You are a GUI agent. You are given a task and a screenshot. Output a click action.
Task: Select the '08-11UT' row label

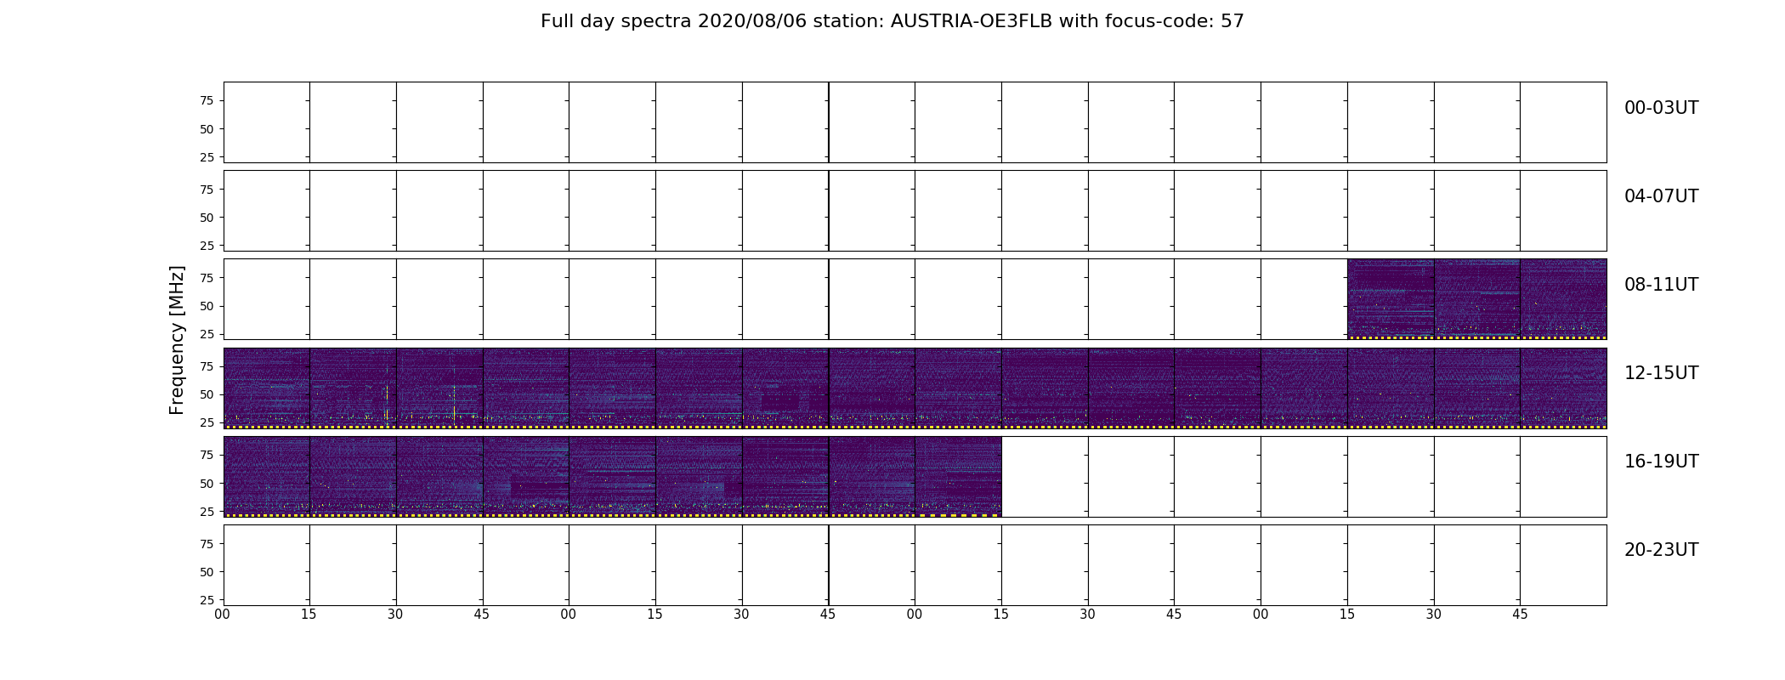(x=1661, y=285)
